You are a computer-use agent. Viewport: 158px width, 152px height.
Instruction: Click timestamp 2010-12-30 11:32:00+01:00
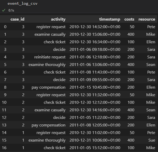coord(95,95)
